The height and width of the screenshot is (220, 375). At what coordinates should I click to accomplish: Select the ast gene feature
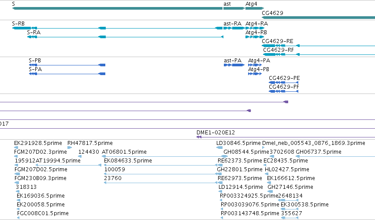pos(234,8)
